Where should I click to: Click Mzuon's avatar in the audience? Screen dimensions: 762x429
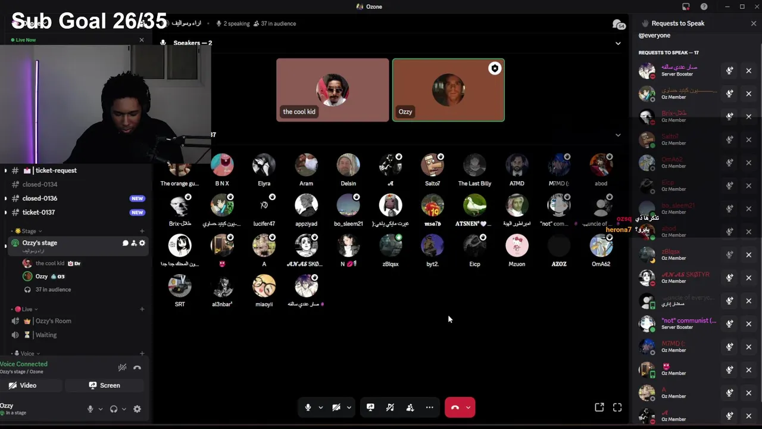click(517, 245)
